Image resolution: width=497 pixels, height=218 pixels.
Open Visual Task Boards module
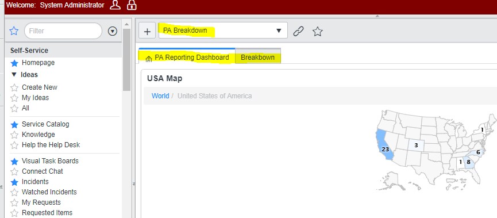coord(50,161)
